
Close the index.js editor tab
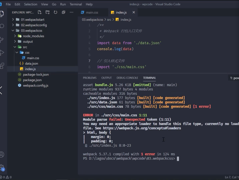[134, 12]
